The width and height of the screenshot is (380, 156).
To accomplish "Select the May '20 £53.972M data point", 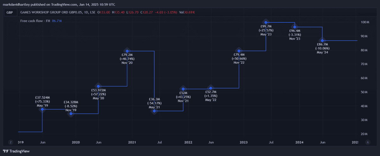I will tap(98, 86).
